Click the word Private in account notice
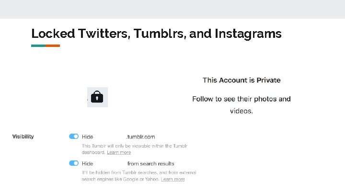This screenshot has height=194, width=345. [268, 80]
